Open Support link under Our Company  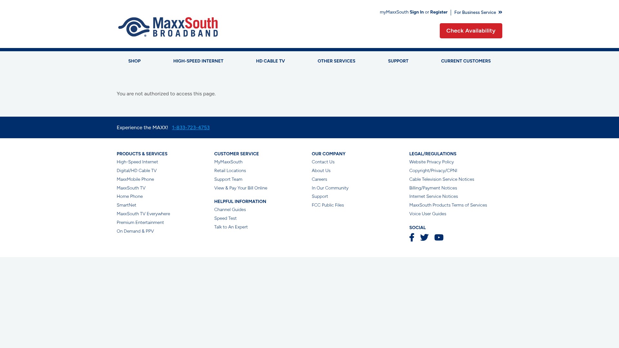click(320, 197)
